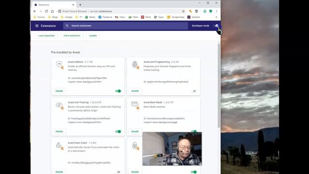
Task: Click the Search extensions field
Action: click(x=126, y=26)
